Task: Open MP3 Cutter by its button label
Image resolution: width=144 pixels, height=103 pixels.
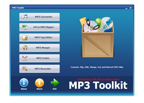Action: 43,58
